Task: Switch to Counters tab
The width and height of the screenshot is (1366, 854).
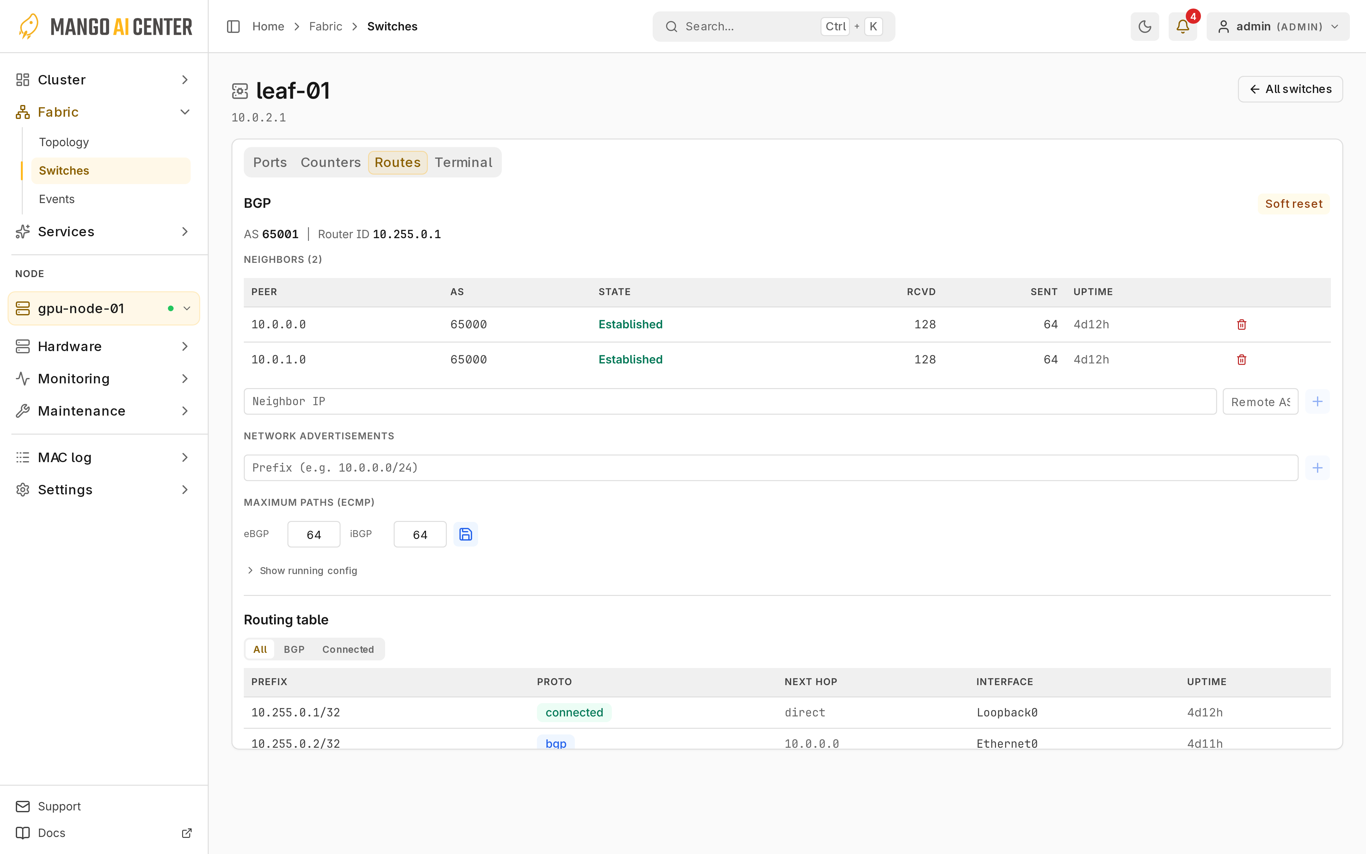Action: pos(330,163)
